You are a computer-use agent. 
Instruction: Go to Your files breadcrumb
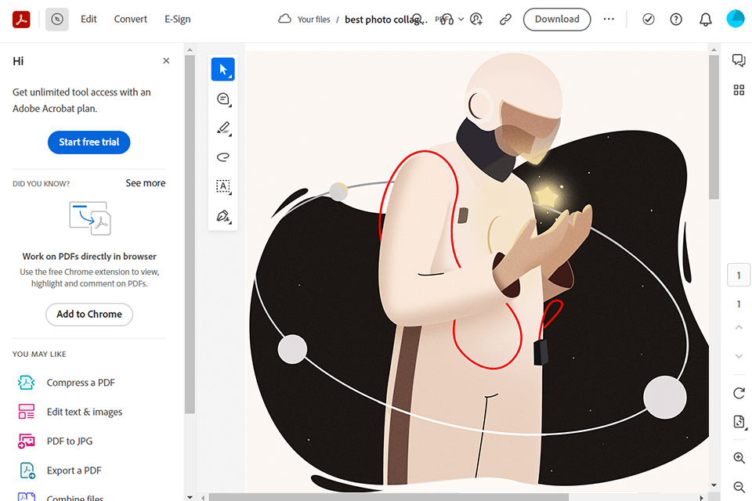[313, 20]
